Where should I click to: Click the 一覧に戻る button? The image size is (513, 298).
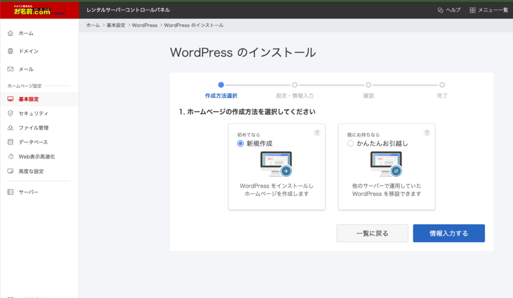(x=372, y=233)
